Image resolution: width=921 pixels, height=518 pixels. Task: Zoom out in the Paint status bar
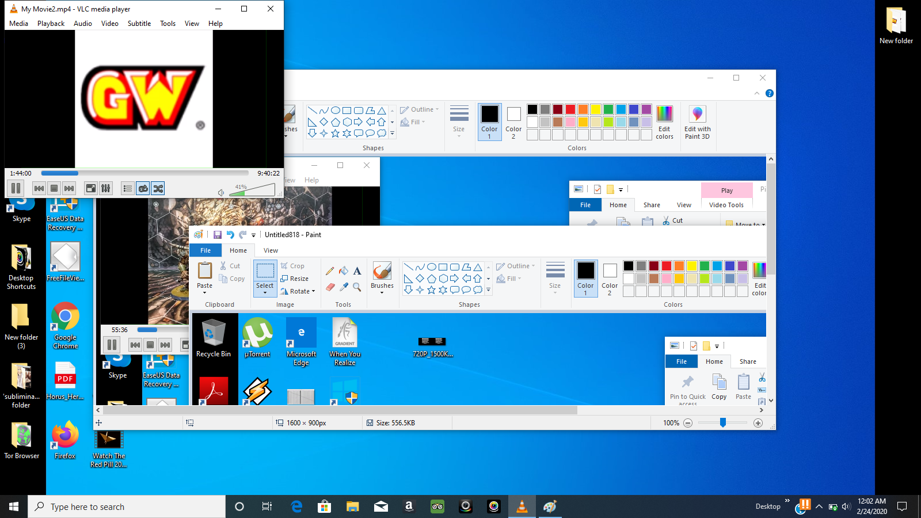[x=688, y=423]
